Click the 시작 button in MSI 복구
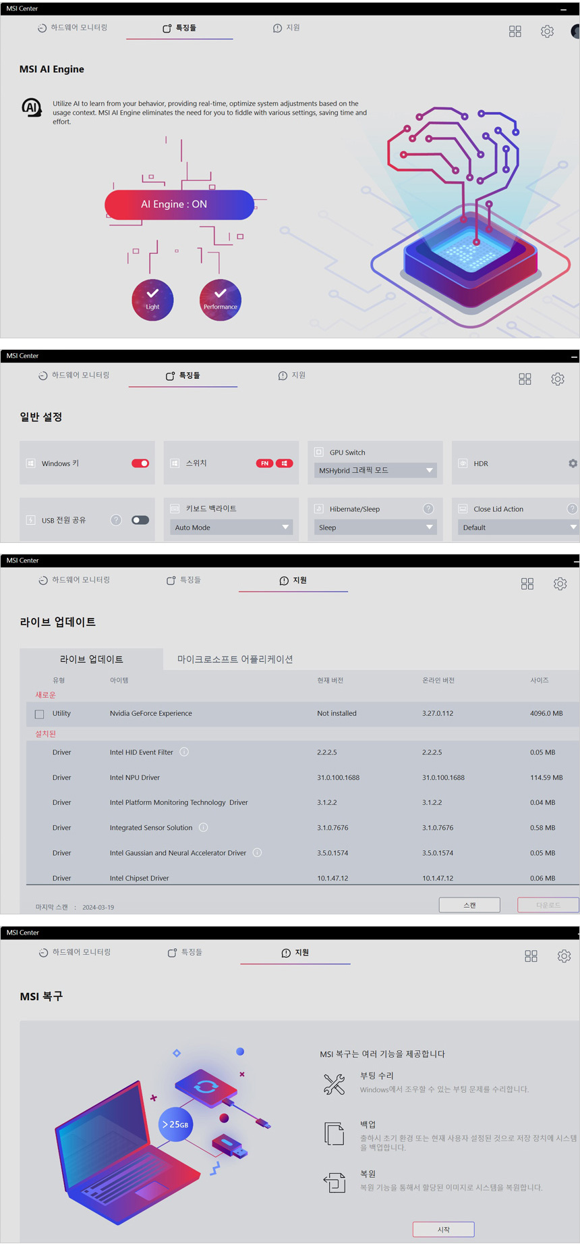The width and height of the screenshot is (580, 1246). point(443,1229)
